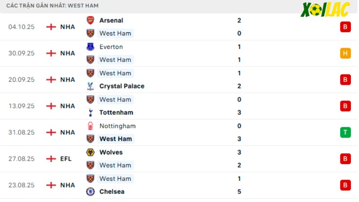Click West Ham crest in Arsenal match
Screen dimensions: 359x202
[x=90, y=33]
